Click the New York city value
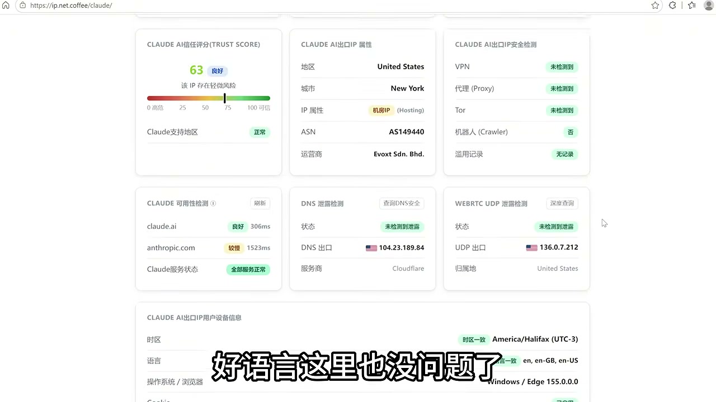 [x=407, y=89]
